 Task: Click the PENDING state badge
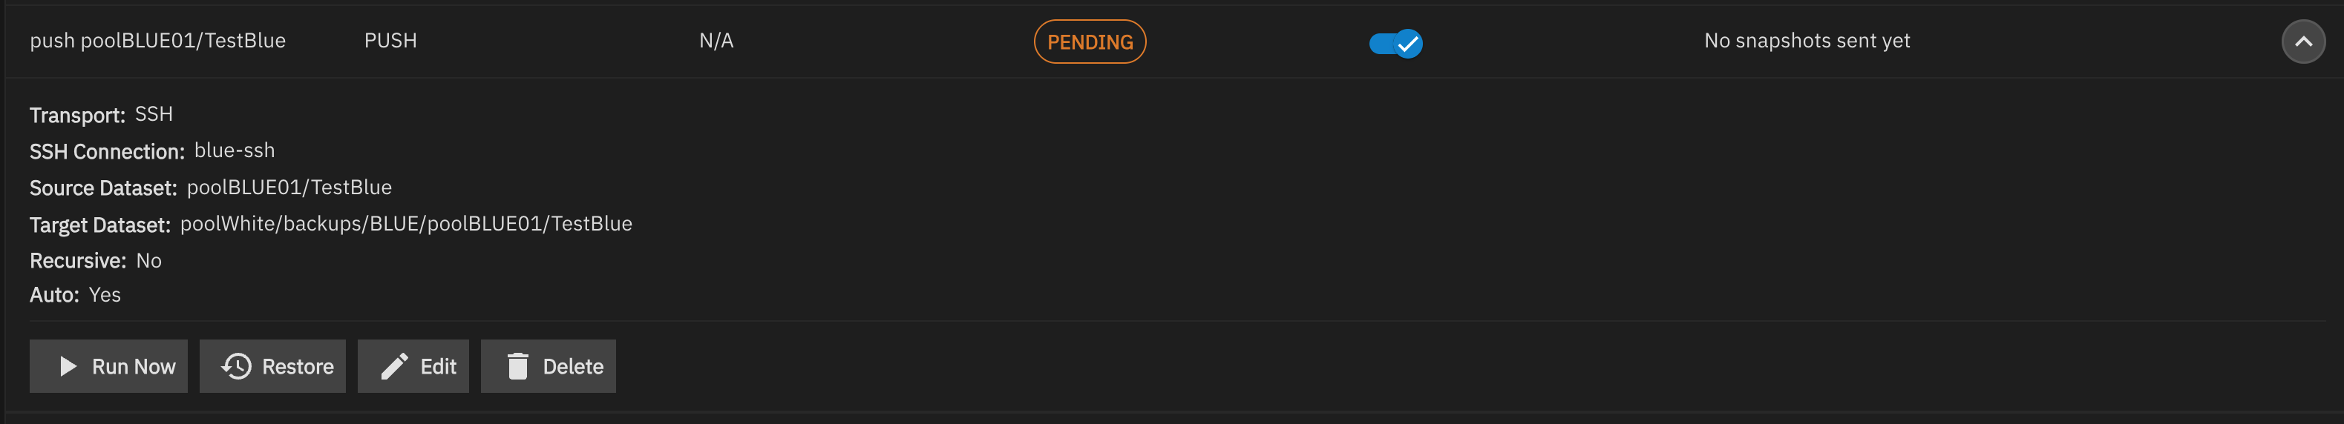pyautogui.click(x=1089, y=42)
